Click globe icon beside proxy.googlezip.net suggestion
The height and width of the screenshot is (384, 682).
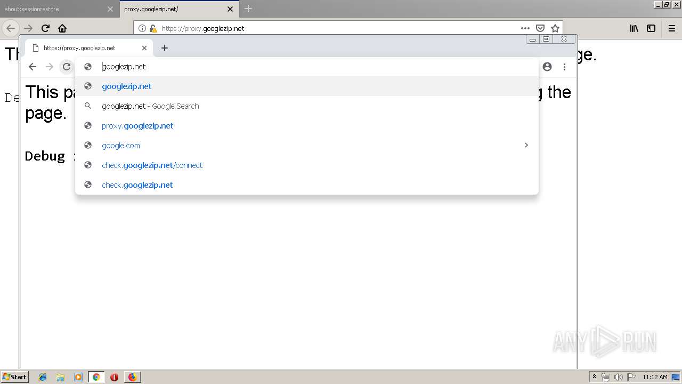point(88,126)
